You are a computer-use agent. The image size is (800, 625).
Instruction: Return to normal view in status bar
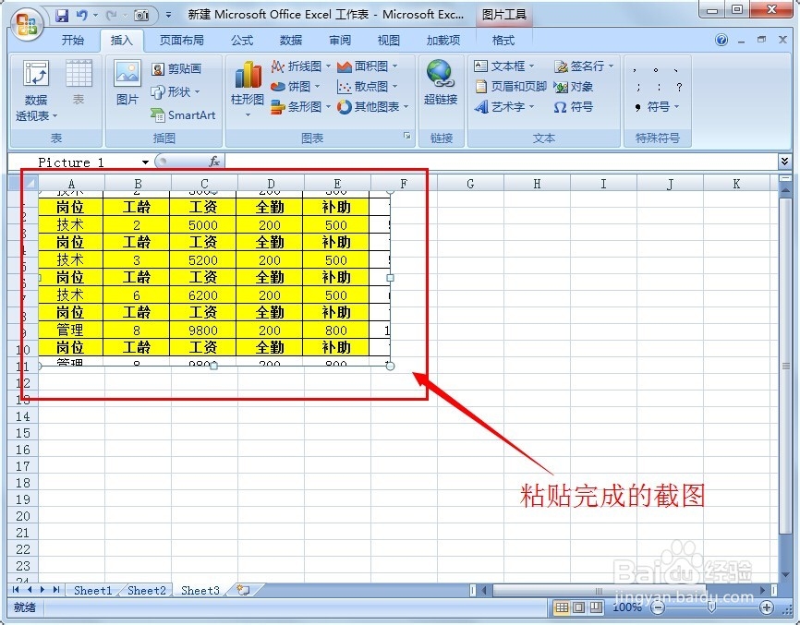(564, 607)
